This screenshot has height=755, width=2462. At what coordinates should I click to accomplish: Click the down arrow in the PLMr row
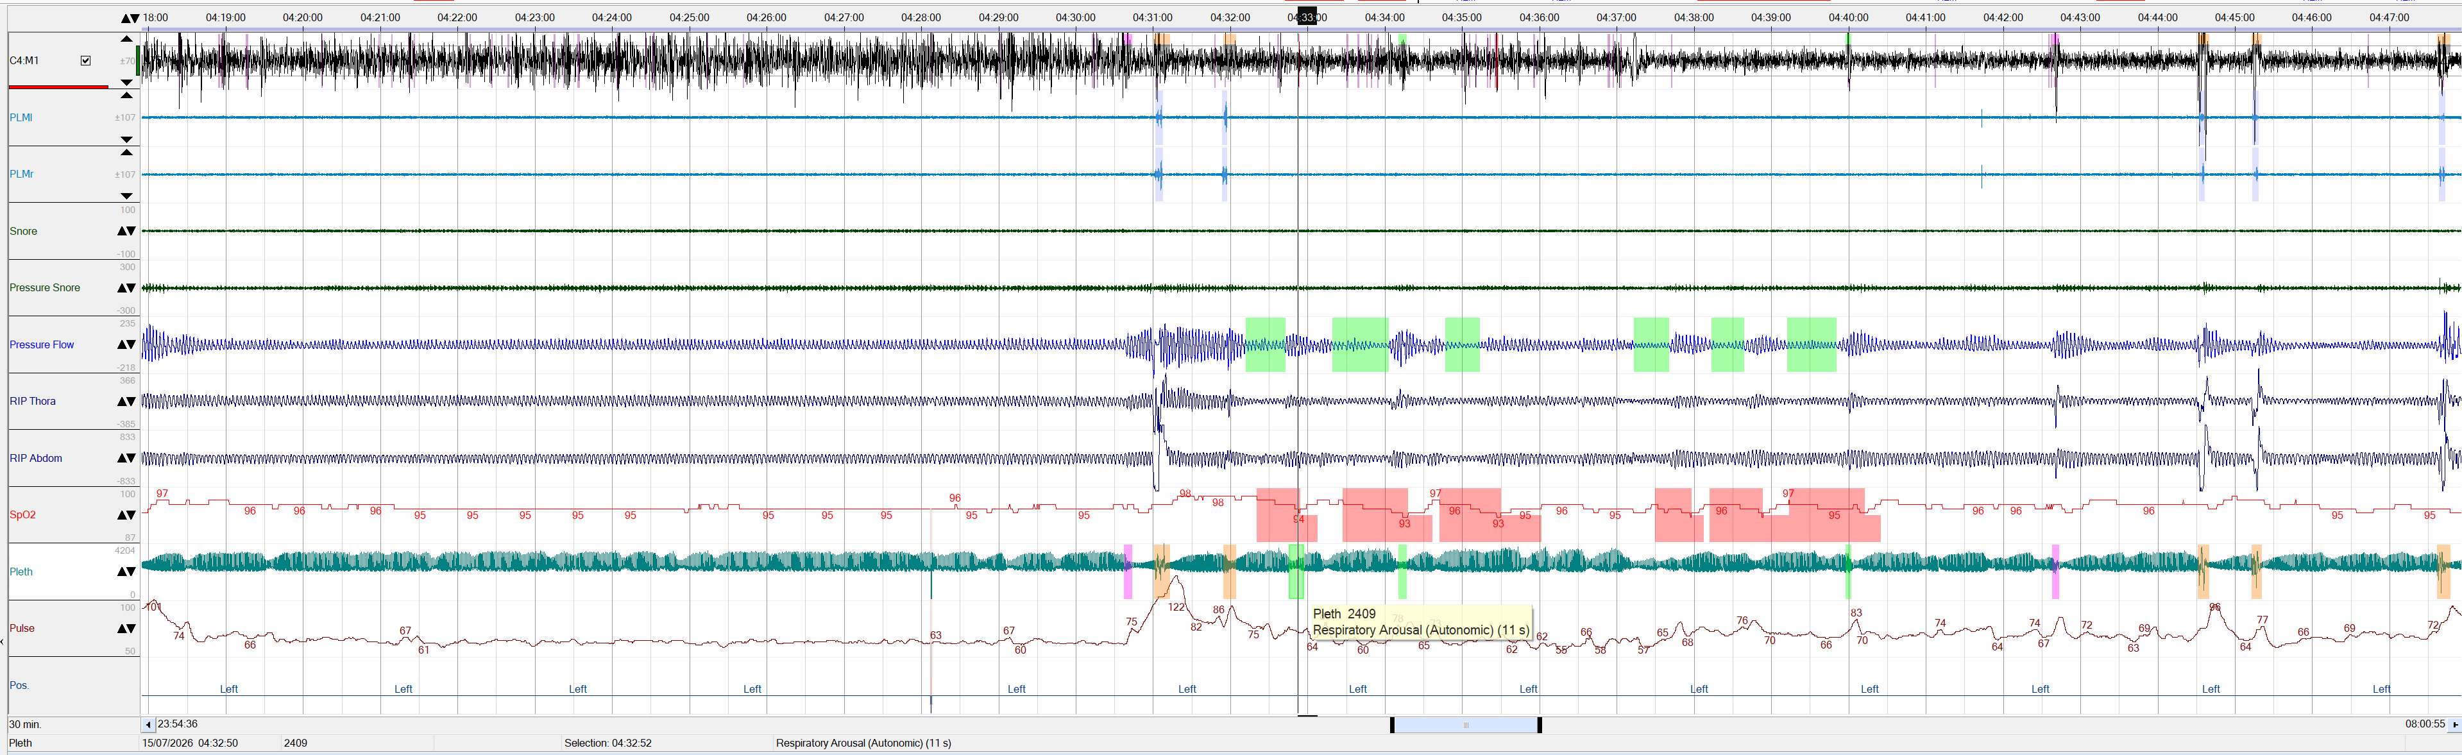[126, 196]
